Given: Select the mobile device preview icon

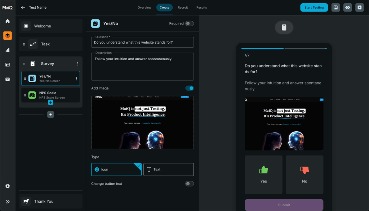Looking at the screenshot, I should [284, 28].
